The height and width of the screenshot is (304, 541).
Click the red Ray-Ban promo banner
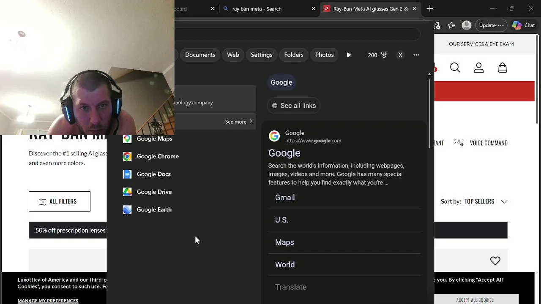[x=484, y=91]
